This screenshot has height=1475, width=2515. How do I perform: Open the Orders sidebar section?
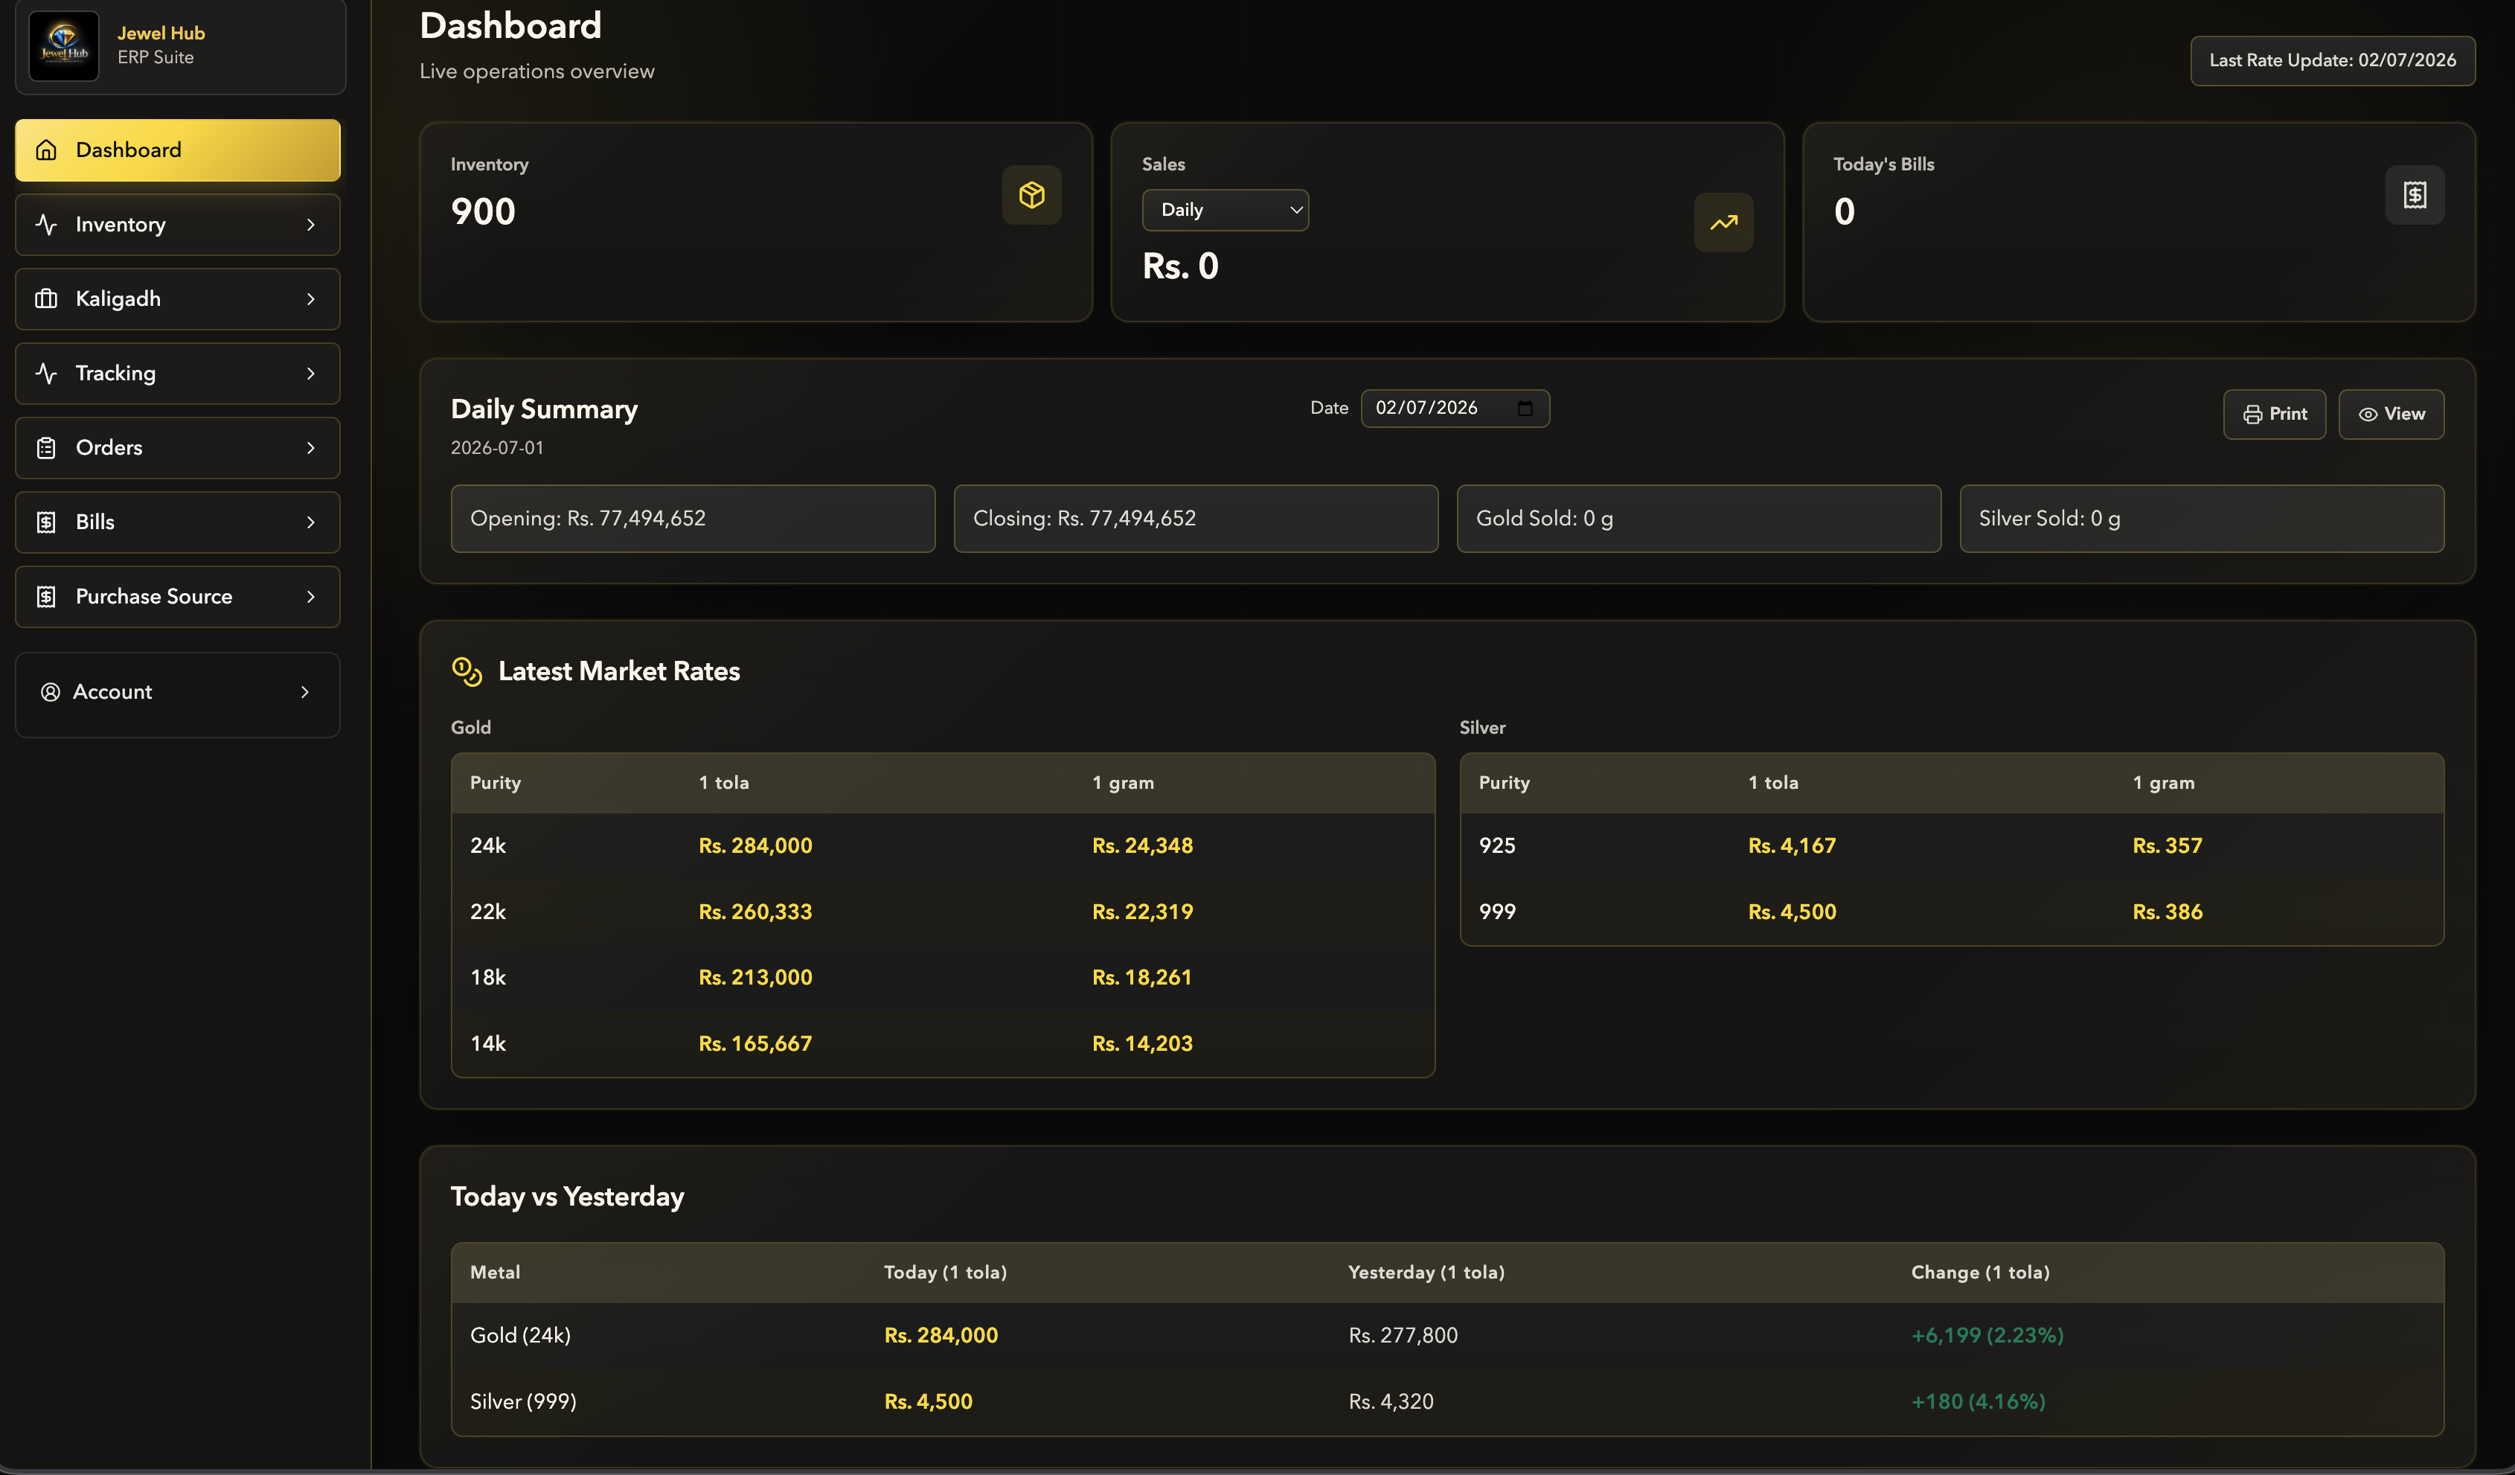point(178,447)
